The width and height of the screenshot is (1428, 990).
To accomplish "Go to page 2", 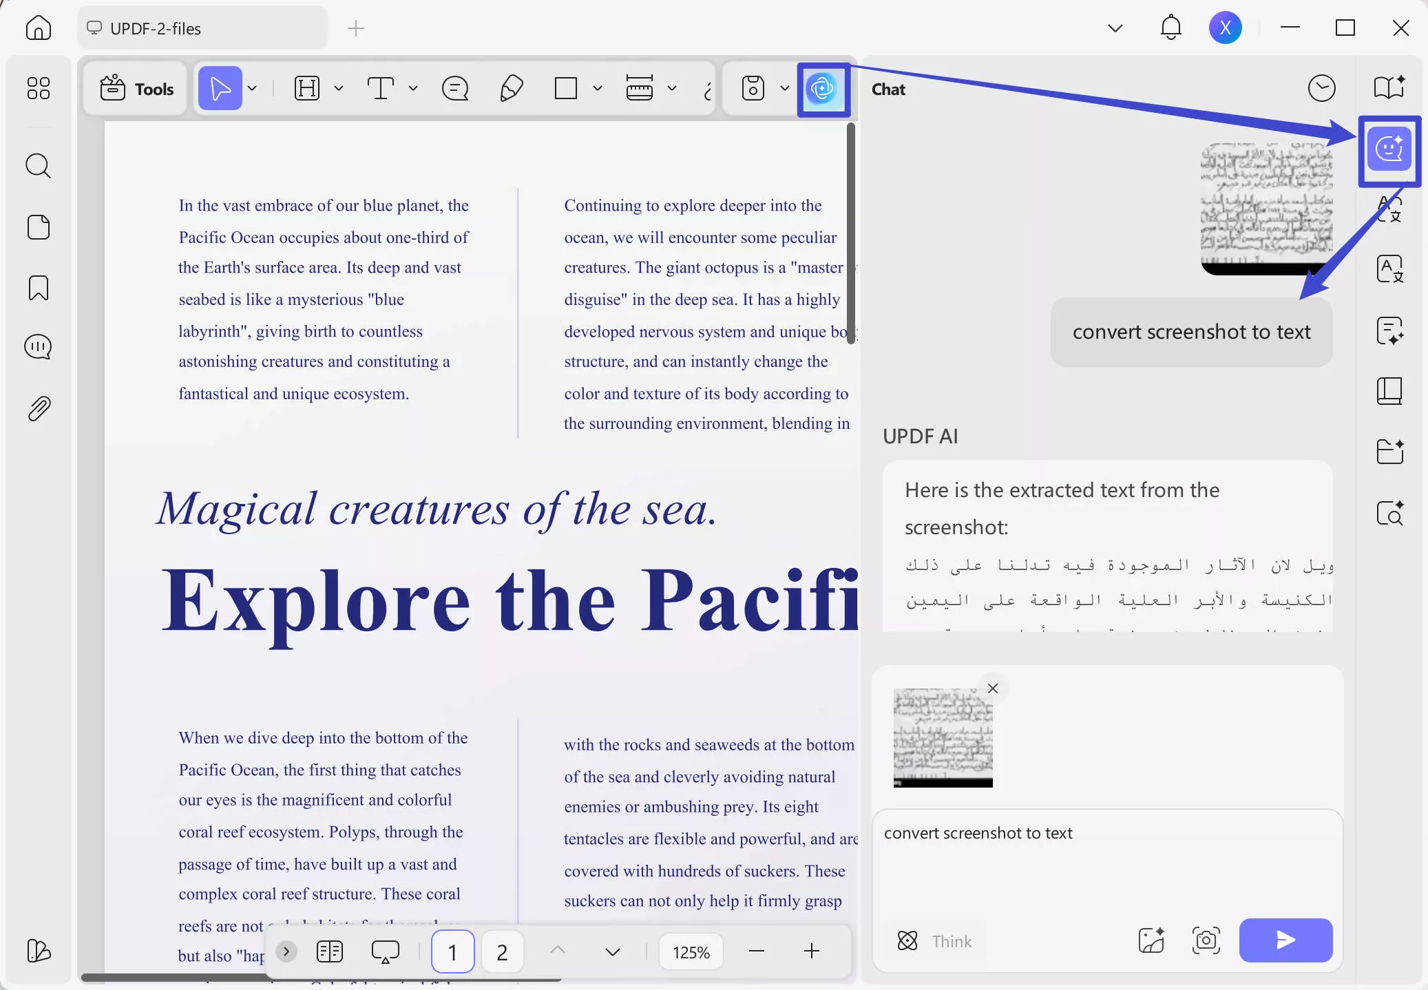I will 502,952.
